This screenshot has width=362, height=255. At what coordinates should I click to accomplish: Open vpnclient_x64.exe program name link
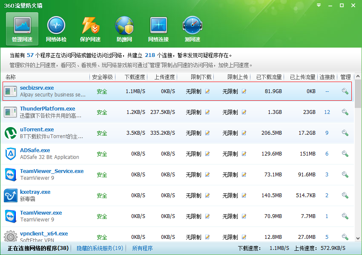click(44, 234)
